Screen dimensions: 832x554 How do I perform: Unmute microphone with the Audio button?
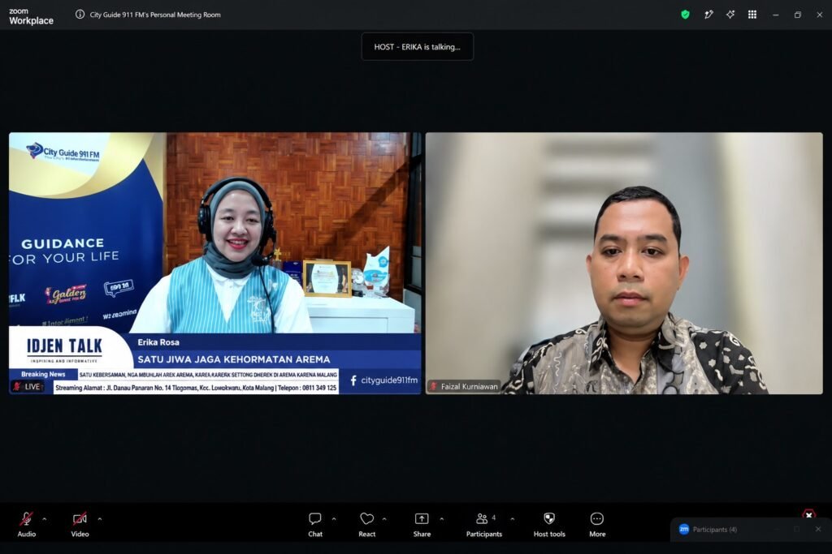point(27,524)
